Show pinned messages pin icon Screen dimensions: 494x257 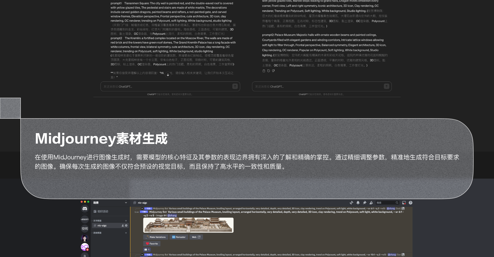(x=365, y=203)
